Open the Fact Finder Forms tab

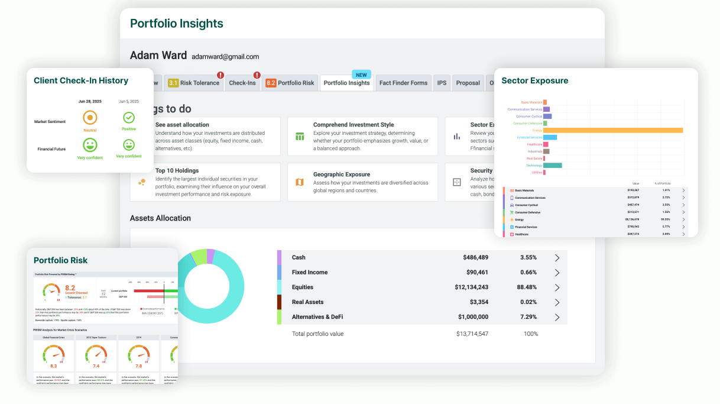403,83
